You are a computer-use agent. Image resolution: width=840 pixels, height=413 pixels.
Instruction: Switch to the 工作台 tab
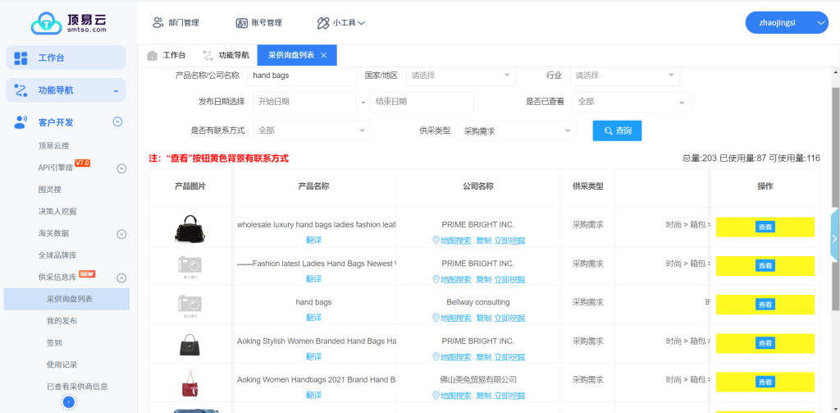(x=167, y=55)
